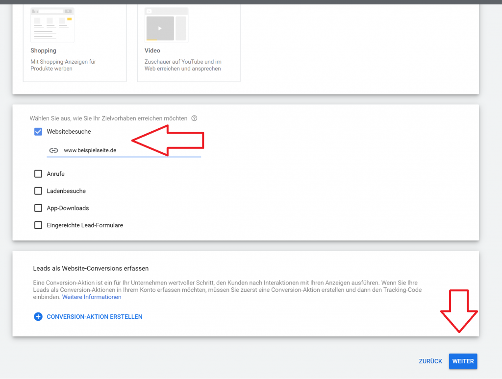Open the Weitere Informationen link
Viewport: 502px width, 379px height.
(92, 297)
